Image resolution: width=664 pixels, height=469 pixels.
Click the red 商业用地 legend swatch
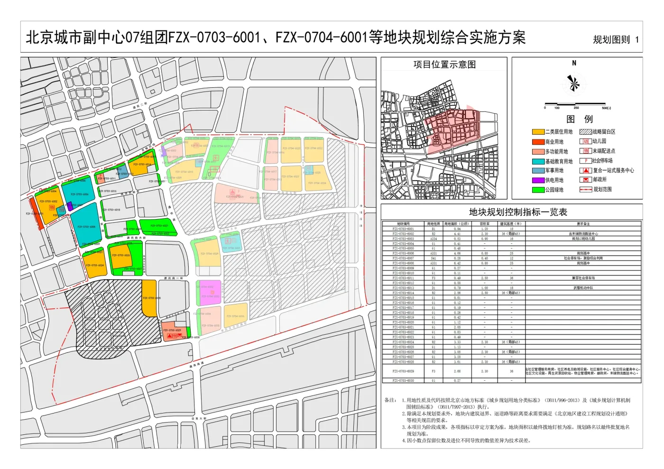(538, 142)
